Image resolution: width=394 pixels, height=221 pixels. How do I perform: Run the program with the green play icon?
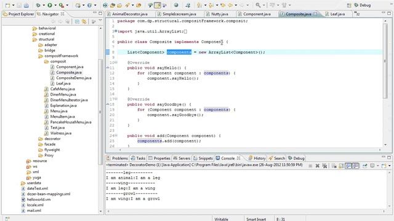(x=50, y=5)
